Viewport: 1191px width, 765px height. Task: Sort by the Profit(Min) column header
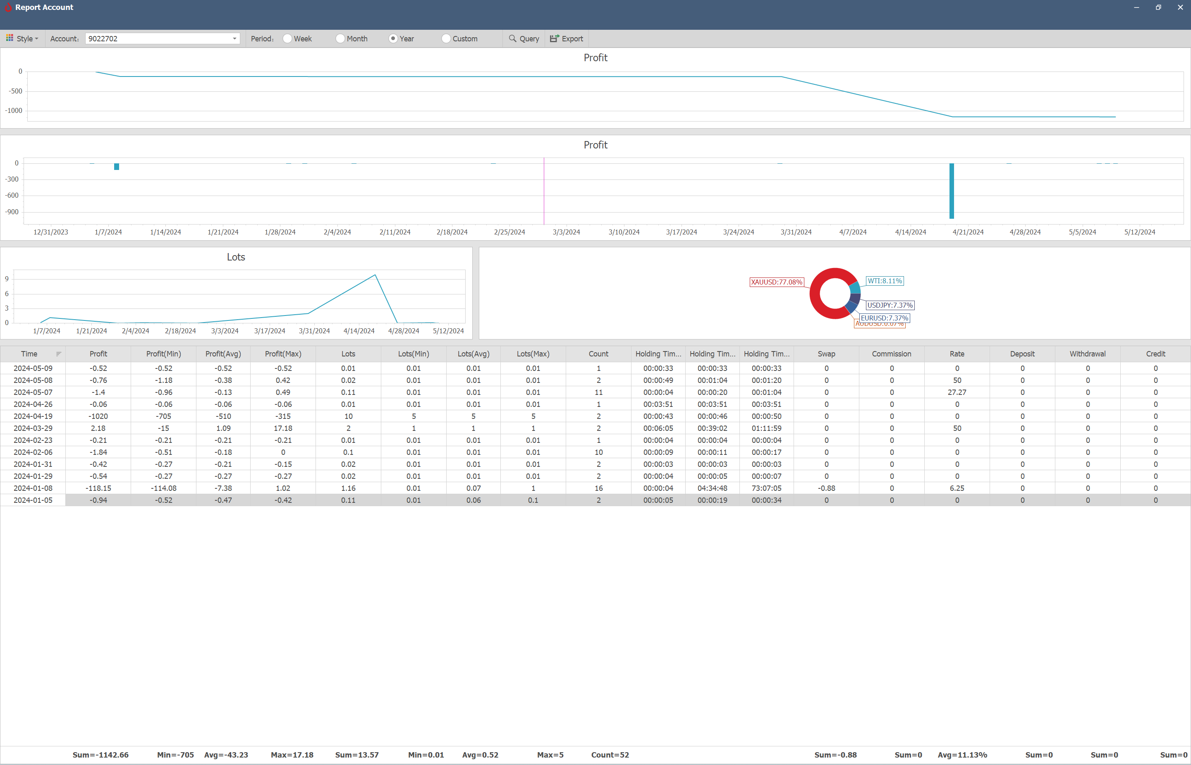[x=163, y=354]
